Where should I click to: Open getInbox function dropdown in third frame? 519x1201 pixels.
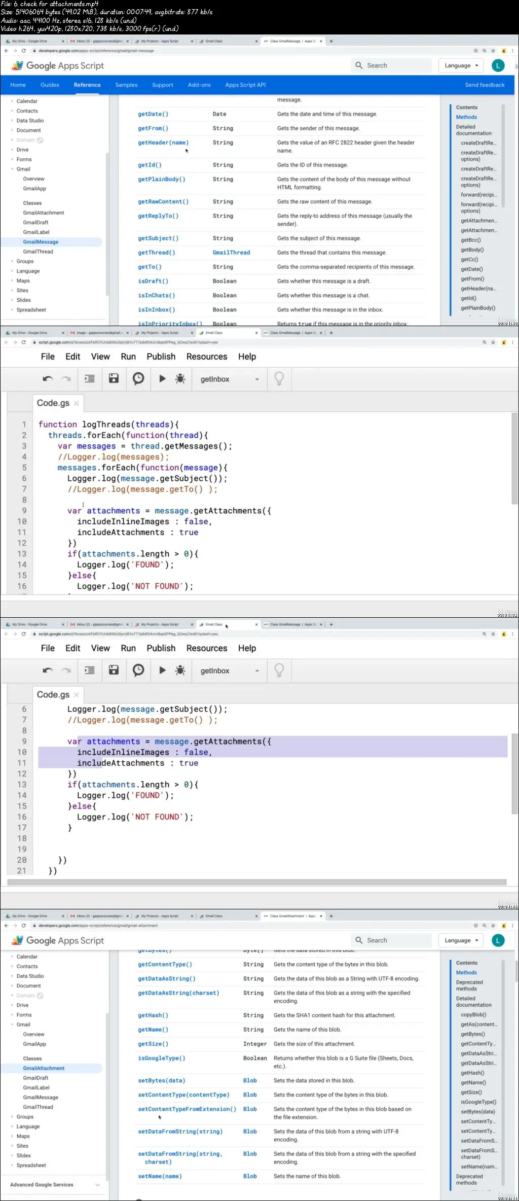click(230, 670)
